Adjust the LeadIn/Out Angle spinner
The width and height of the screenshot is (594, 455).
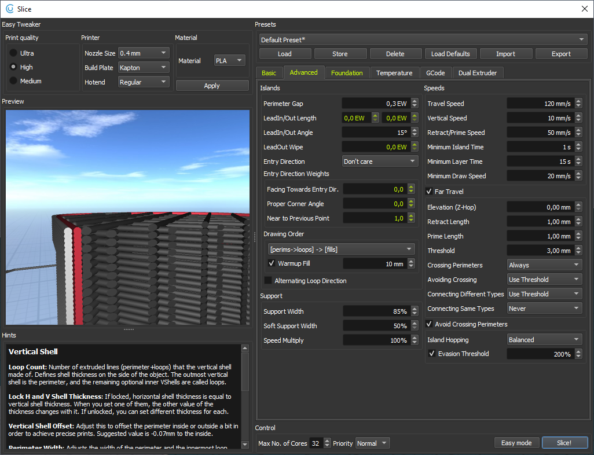415,133
